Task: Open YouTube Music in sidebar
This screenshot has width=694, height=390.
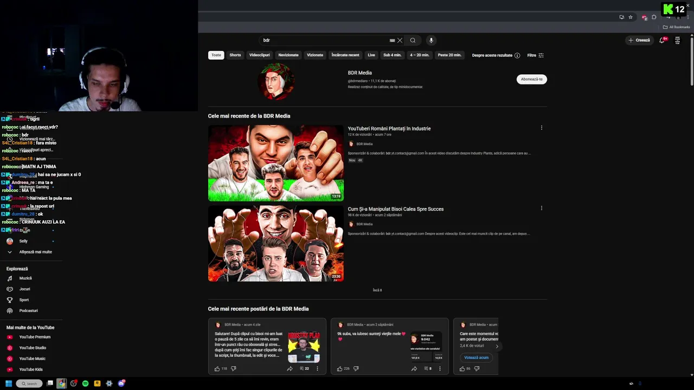Action: pyautogui.click(x=33, y=359)
